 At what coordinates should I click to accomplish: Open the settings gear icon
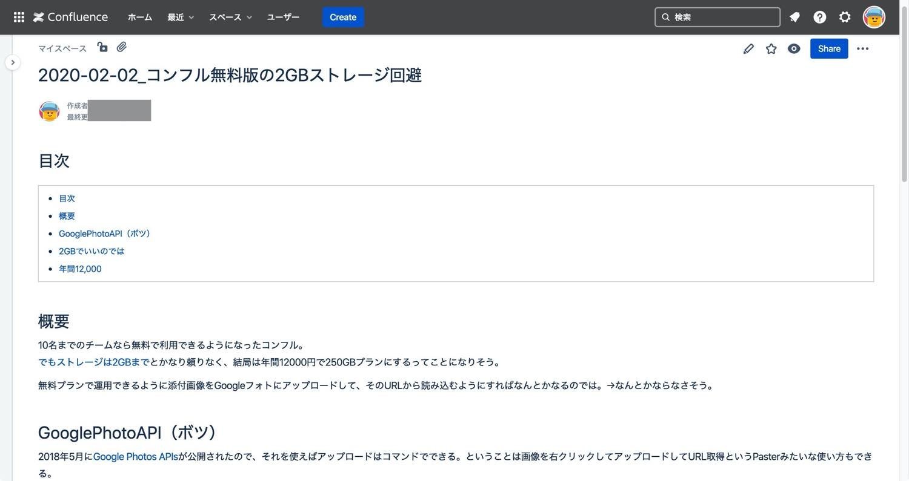pyautogui.click(x=845, y=17)
